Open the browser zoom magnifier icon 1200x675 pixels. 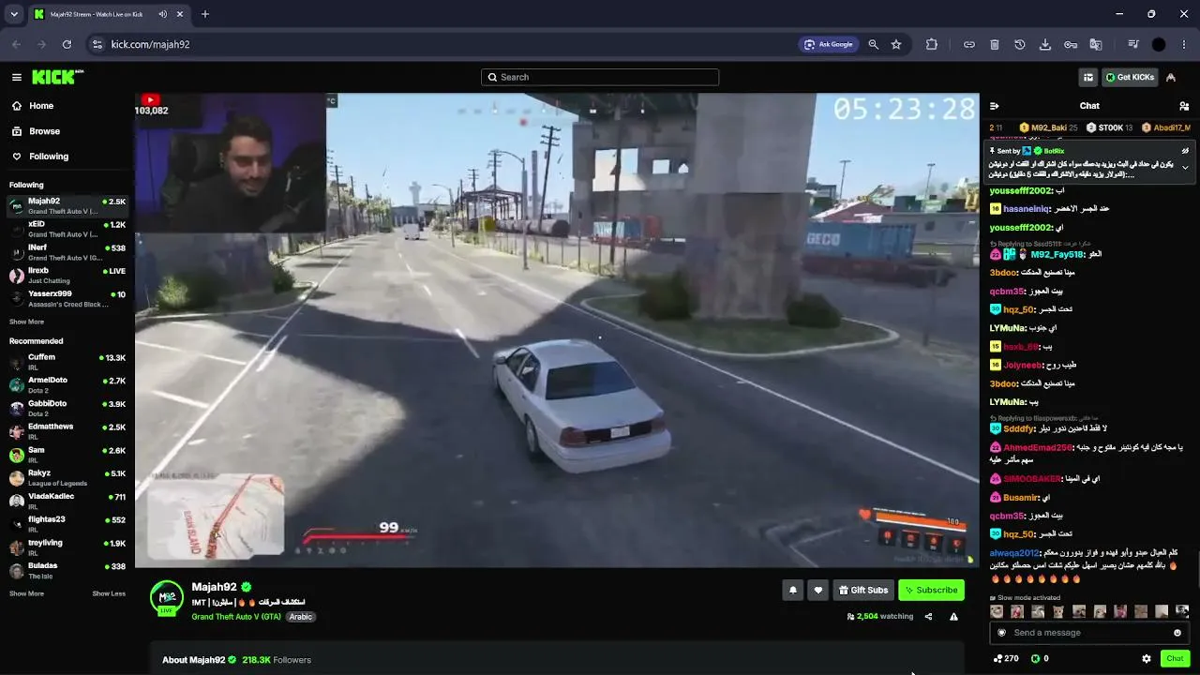click(874, 44)
